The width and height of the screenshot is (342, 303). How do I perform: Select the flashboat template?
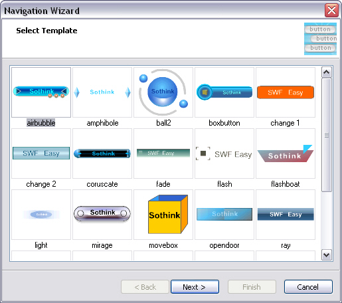coord(286,153)
